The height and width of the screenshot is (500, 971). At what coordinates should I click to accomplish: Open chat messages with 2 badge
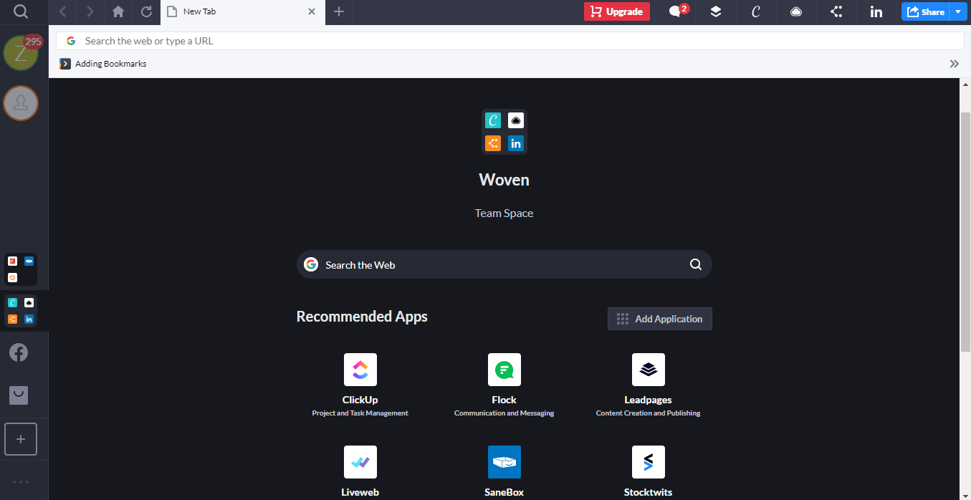click(677, 11)
